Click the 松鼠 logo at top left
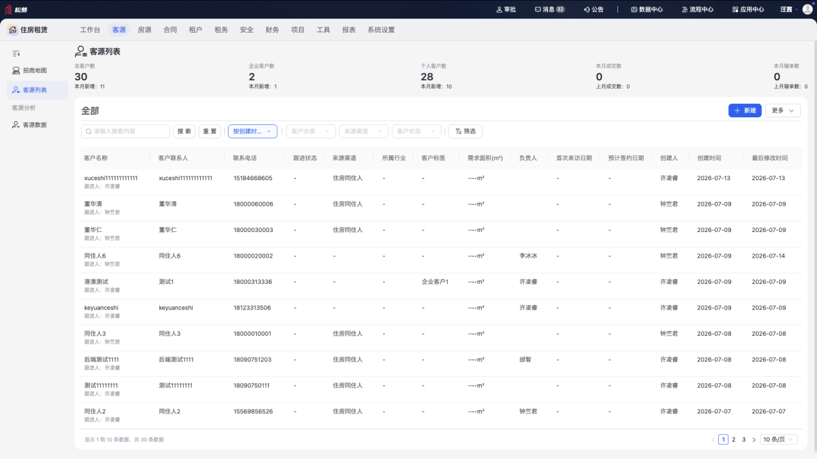The image size is (817, 459). 17,10
